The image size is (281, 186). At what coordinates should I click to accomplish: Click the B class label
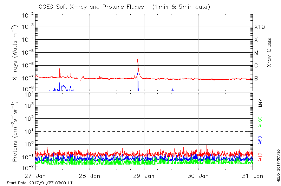point(256,78)
